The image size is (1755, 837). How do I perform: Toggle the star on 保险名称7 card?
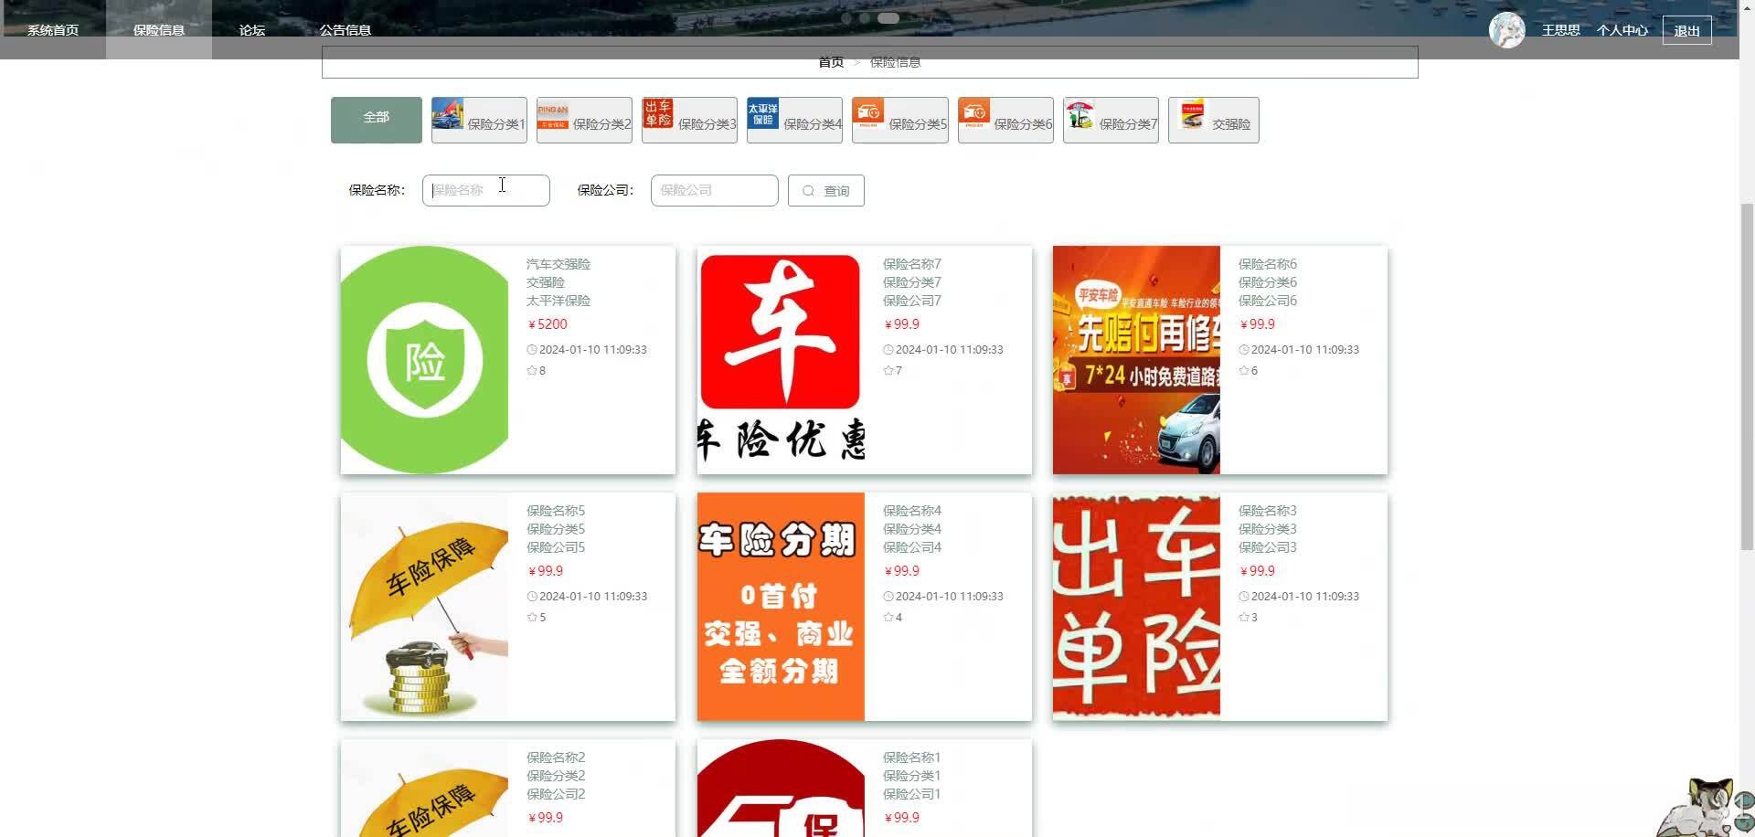[x=888, y=370]
